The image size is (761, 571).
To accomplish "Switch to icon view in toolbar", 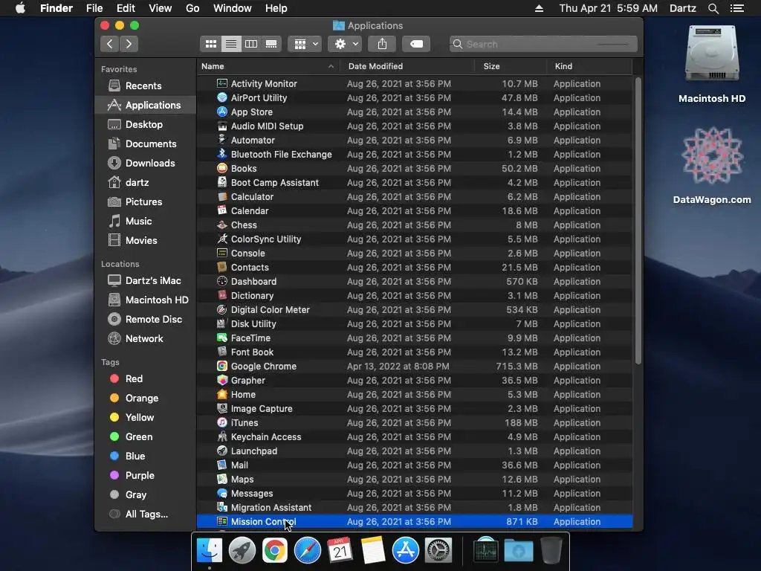I will pos(210,44).
